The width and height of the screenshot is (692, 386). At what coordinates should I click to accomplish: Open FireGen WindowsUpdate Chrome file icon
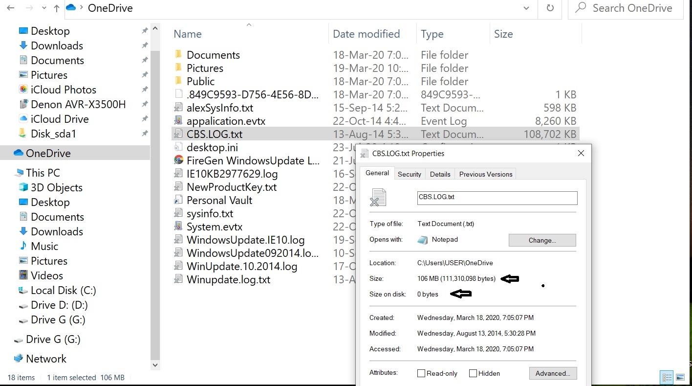179,160
